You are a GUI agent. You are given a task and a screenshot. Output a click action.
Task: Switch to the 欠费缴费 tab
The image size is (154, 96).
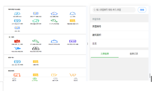(105, 54)
